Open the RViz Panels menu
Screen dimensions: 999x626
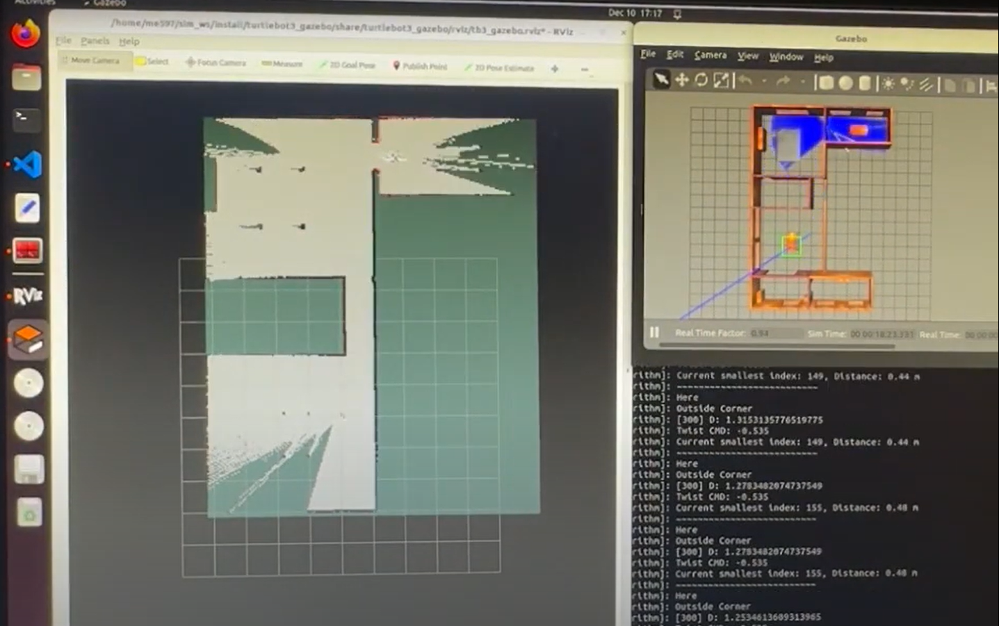click(95, 41)
